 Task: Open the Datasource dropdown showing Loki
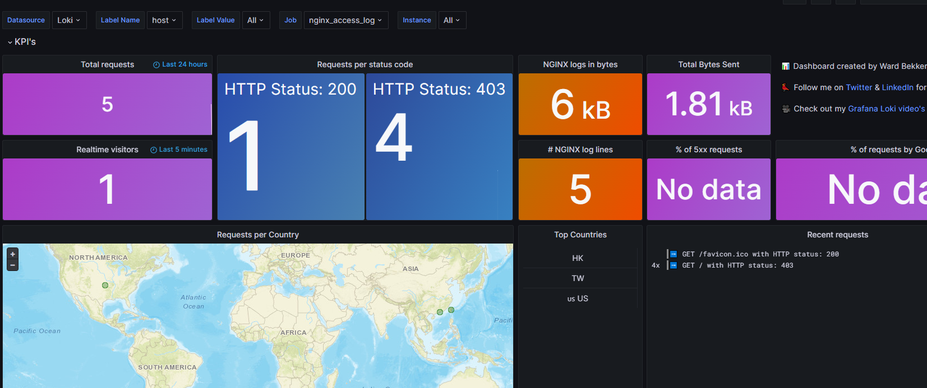(69, 20)
